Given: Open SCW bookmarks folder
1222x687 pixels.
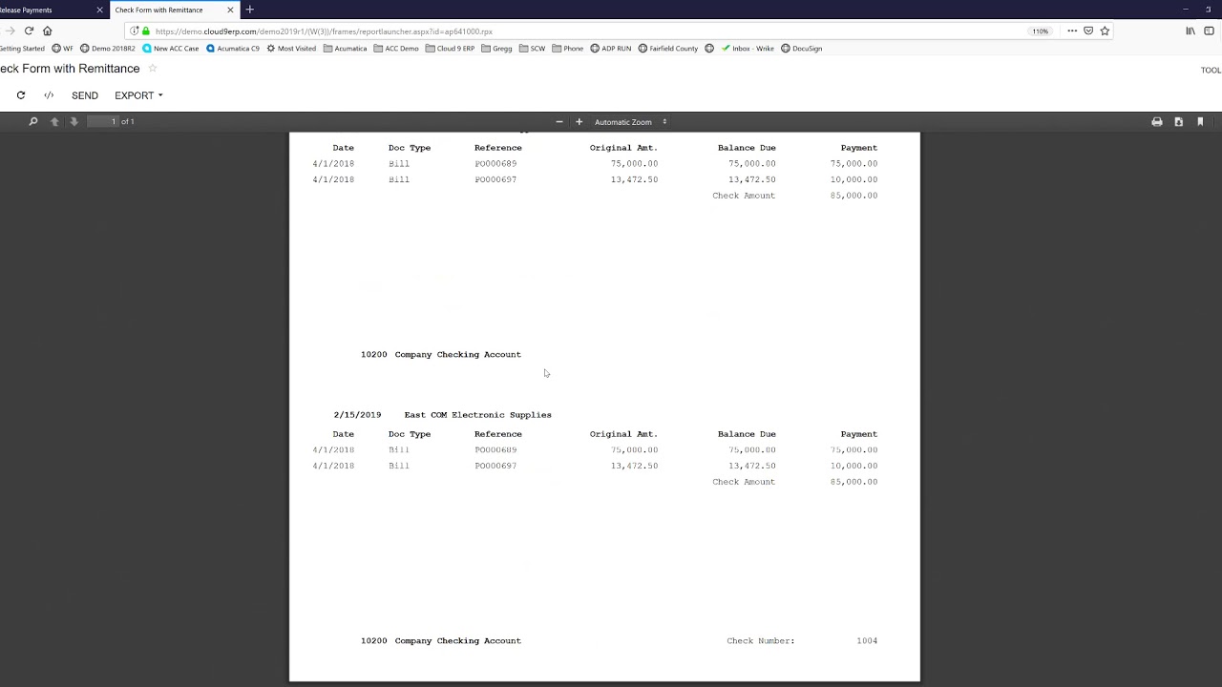Looking at the screenshot, I should point(532,49).
